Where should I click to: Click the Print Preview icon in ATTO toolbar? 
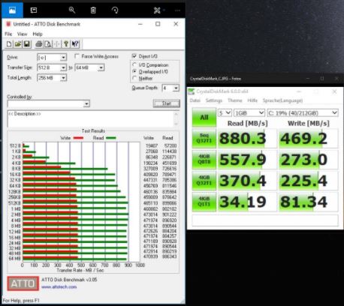47,44
